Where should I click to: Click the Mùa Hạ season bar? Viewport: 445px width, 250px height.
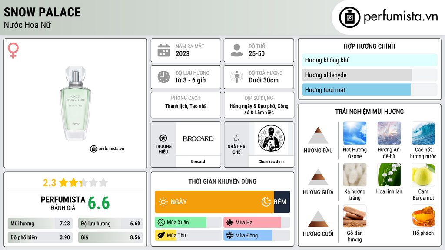pos(257,223)
